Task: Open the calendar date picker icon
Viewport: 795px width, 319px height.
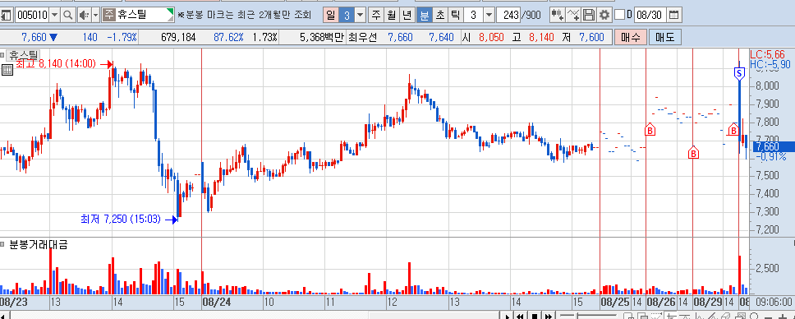Action: tap(673, 15)
